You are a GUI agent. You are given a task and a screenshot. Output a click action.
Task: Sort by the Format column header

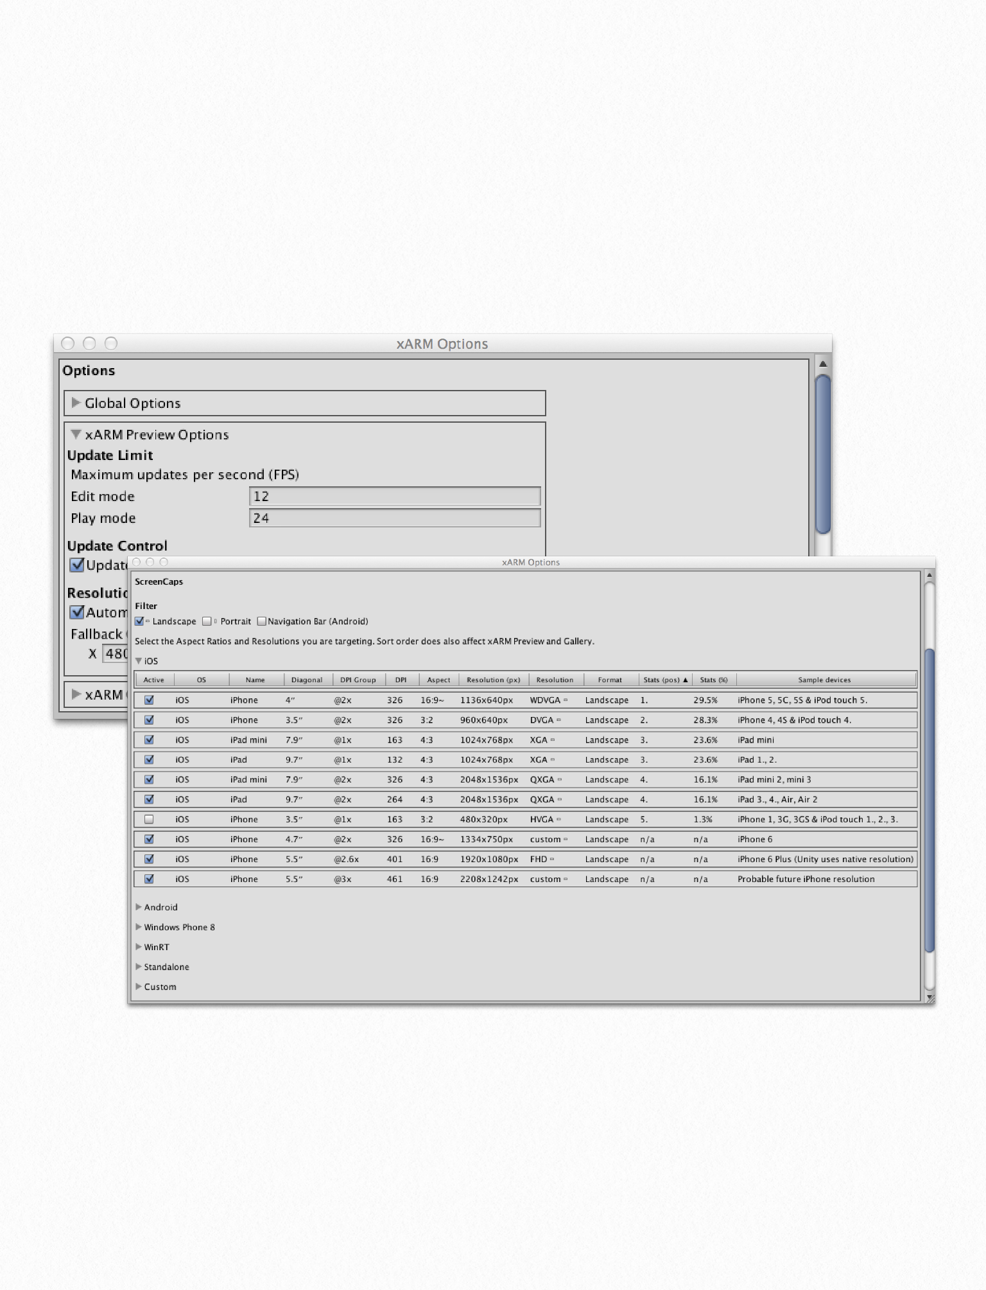610,680
